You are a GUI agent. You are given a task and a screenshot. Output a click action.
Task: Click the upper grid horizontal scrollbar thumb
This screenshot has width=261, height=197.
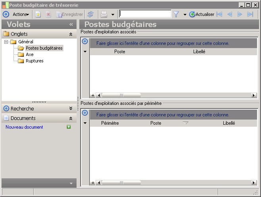pyautogui.click(x=121, y=95)
